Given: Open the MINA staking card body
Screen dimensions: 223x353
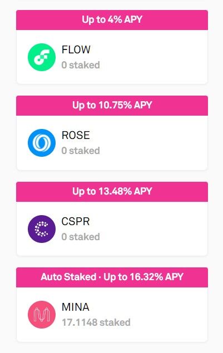Looking at the screenshot, I should (x=112, y=315).
